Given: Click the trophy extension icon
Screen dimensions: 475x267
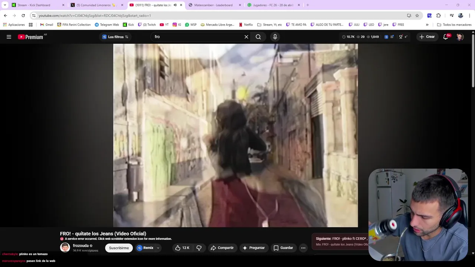Looking at the screenshot, I should pos(400,37).
